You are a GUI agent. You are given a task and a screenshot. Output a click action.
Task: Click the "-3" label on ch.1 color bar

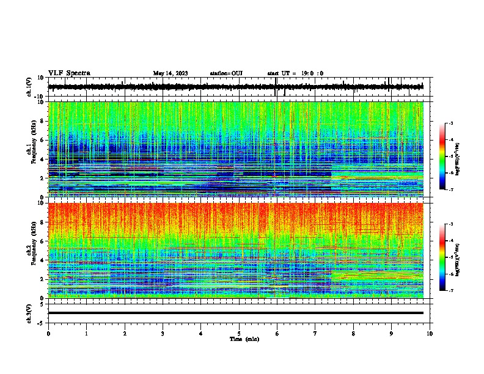(450, 123)
